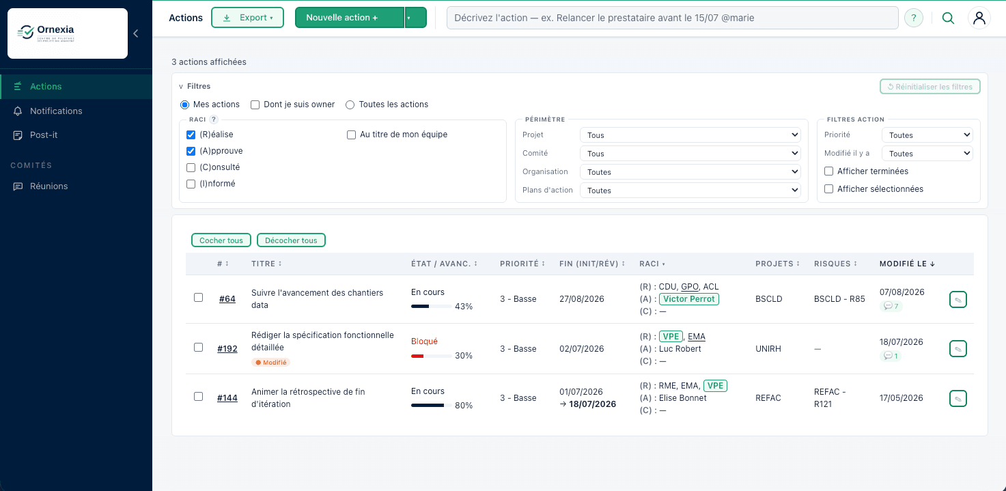Open the Plans d'action dropdown
Screen dimensions: 1006x491
coord(690,191)
